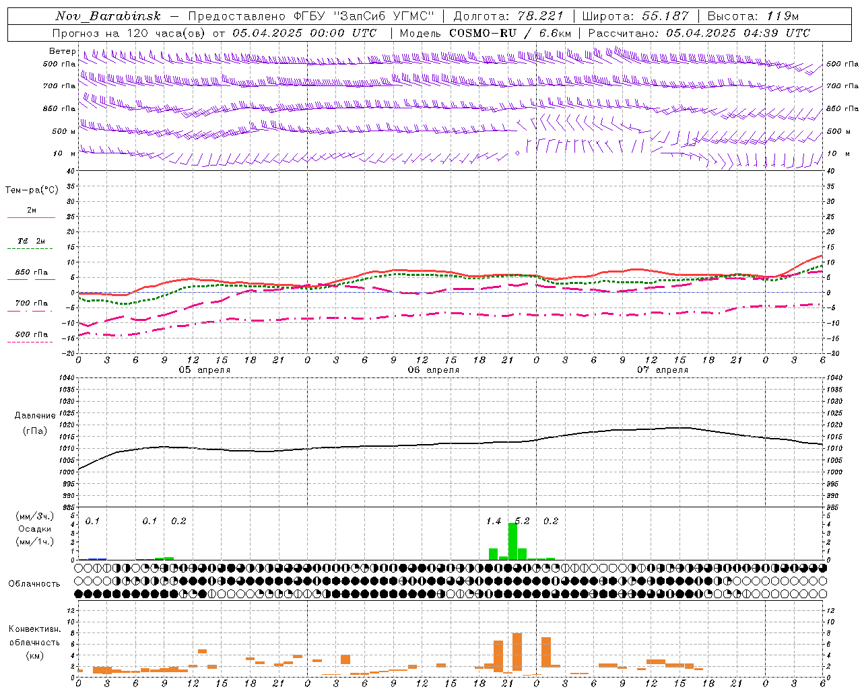Click the small blue precipitation bar at chart start
The height and width of the screenshot is (689, 862).
pos(93,558)
